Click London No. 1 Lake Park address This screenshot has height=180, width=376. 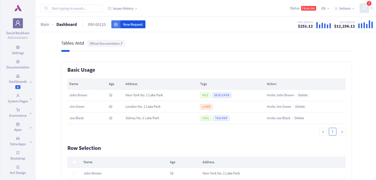coord(143,107)
